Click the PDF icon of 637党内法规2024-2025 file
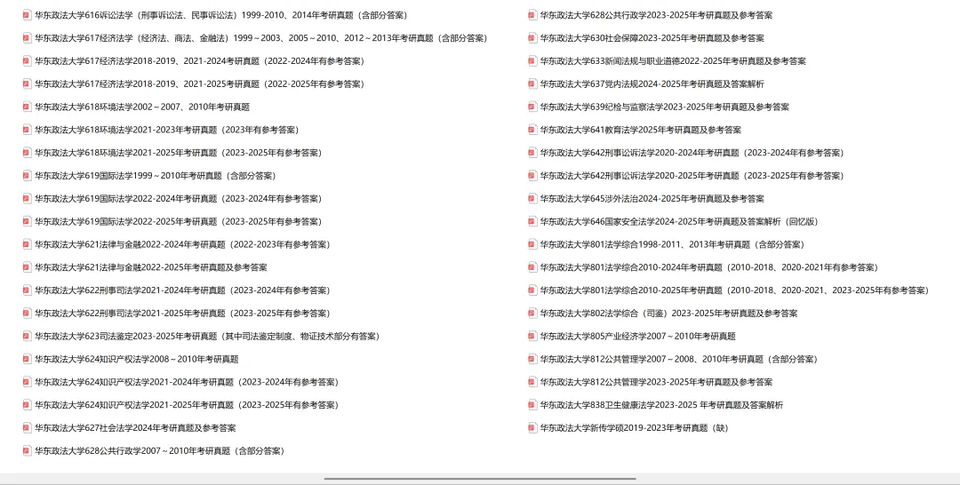 tap(532, 83)
